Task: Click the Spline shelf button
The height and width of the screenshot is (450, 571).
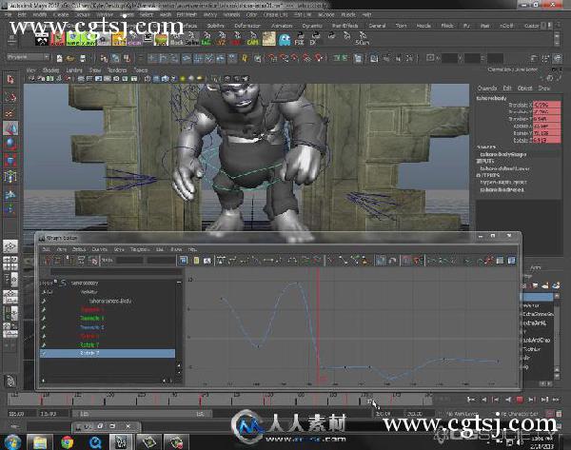Action: tap(192, 39)
